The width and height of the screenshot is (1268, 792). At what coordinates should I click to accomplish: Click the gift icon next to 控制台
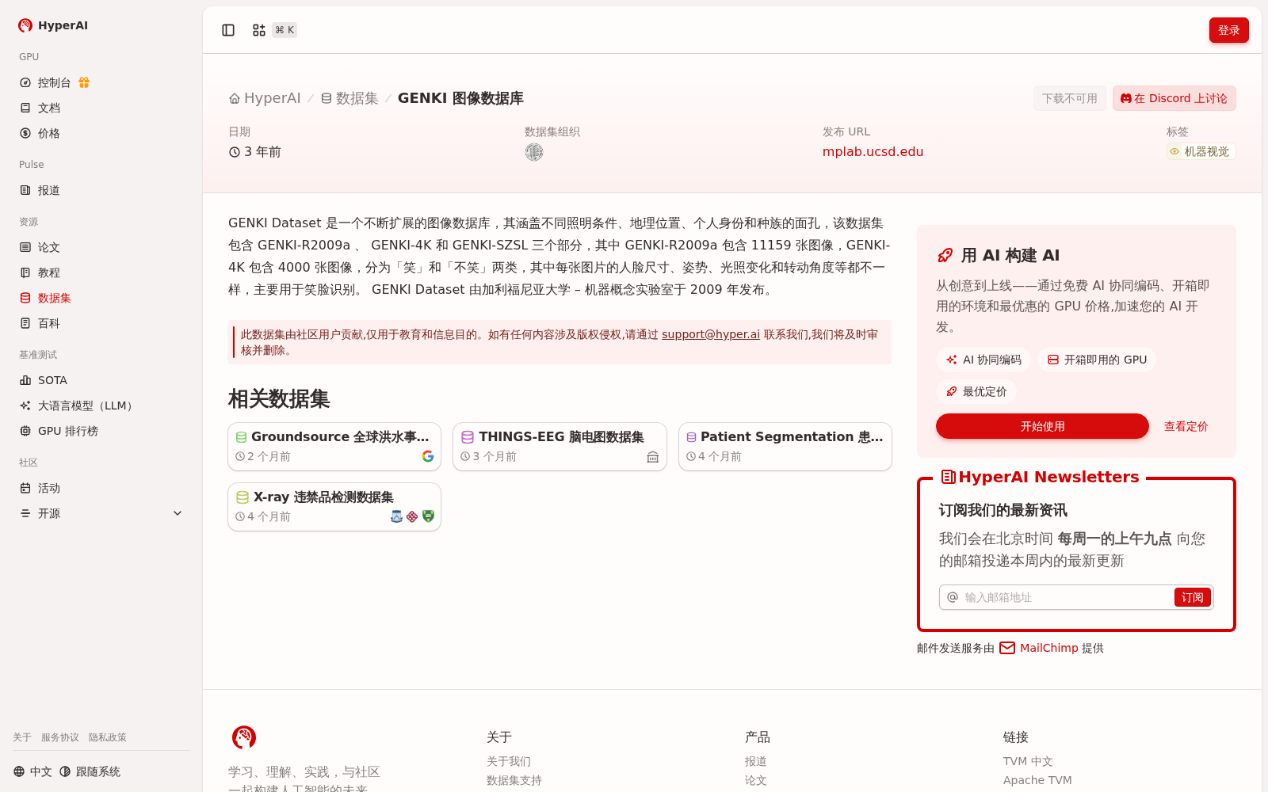click(x=84, y=82)
